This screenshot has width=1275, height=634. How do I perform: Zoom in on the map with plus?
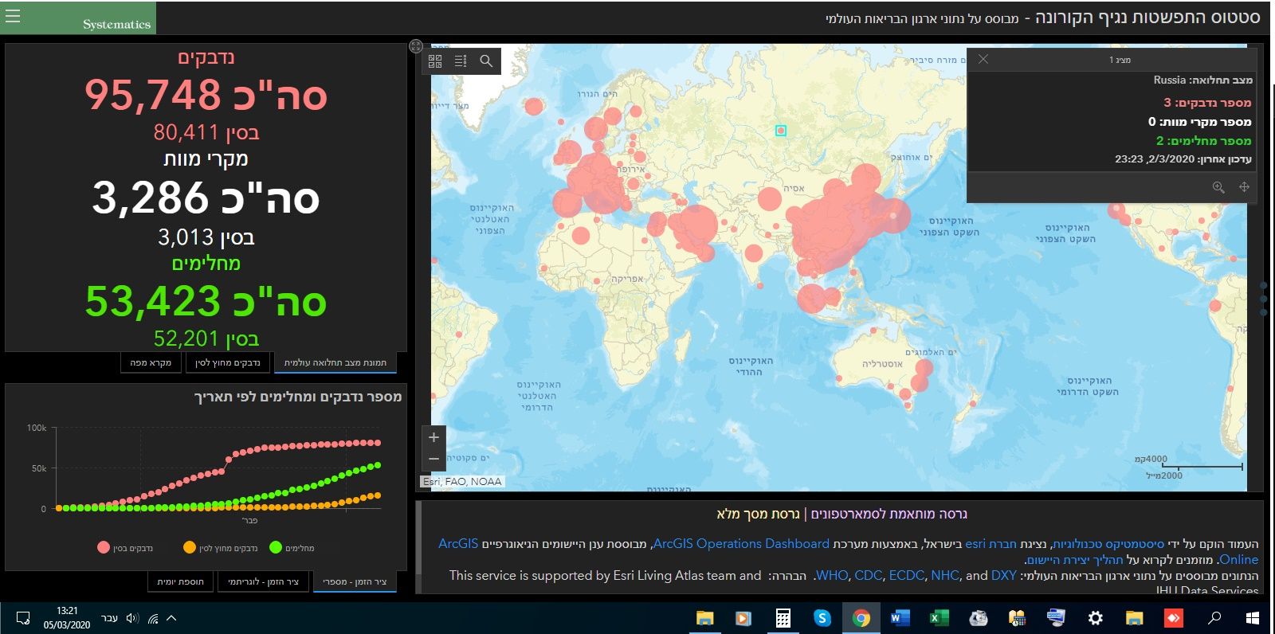coord(433,437)
